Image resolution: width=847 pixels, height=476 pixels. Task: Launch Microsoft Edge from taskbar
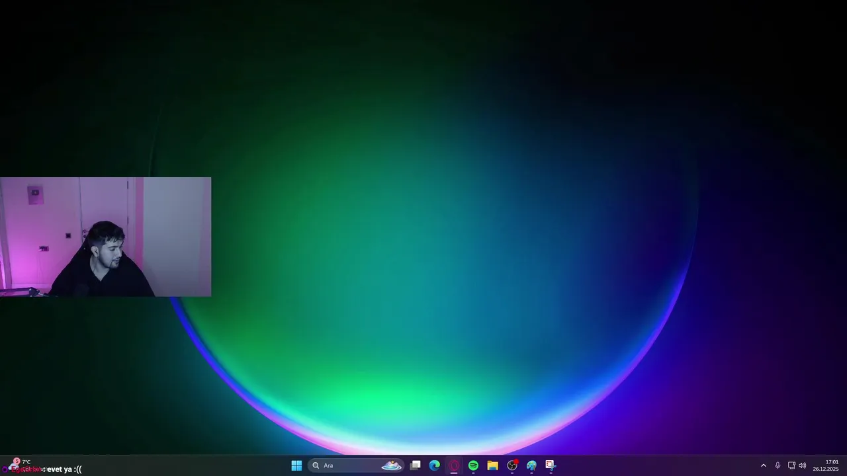tap(435, 465)
